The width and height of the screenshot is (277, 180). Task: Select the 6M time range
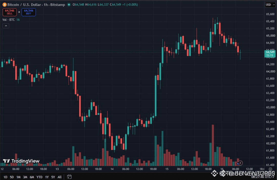(32, 177)
